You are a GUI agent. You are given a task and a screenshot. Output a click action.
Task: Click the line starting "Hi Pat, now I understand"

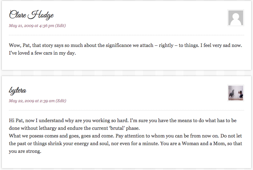pyautogui.click(x=122, y=121)
